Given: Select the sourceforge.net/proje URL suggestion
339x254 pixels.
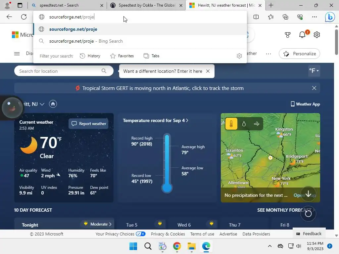Looking at the screenshot, I should (140, 29).
